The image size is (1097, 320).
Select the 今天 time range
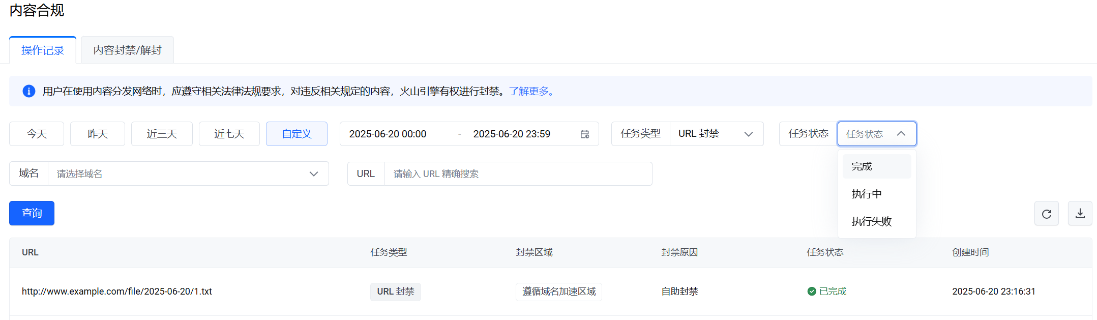37,134
